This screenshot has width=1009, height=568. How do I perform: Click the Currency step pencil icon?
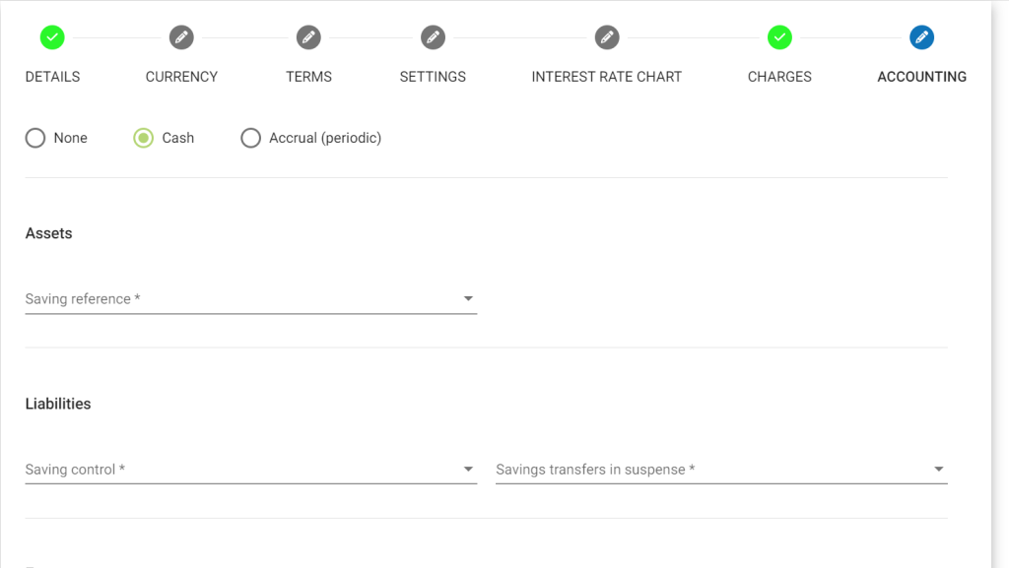pyautogui.click(x=181, y=37)
